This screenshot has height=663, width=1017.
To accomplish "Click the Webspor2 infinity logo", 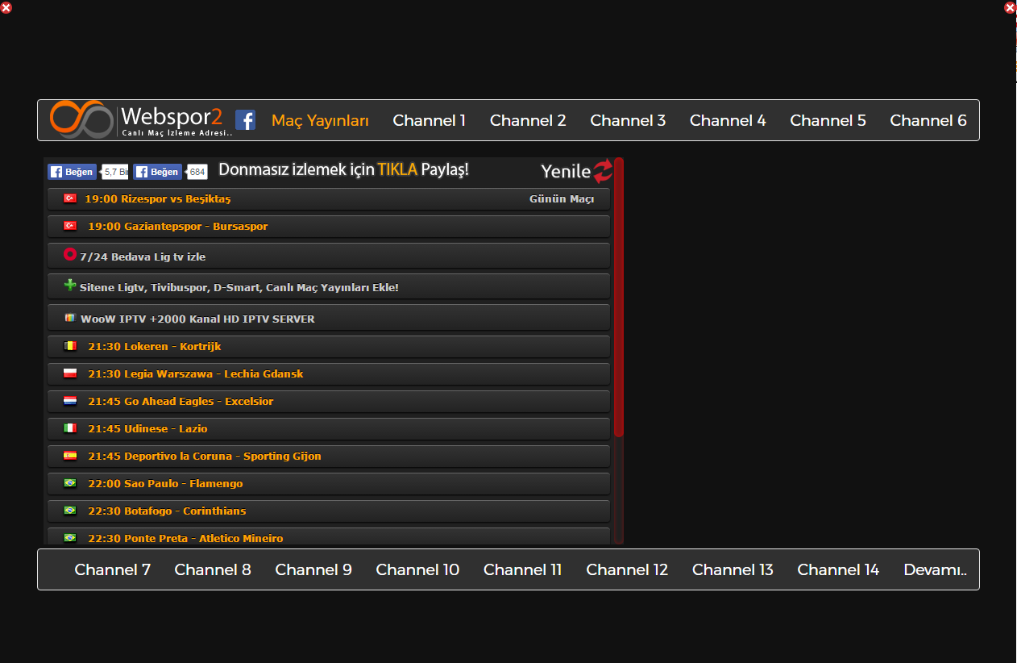I will point(81,119).
